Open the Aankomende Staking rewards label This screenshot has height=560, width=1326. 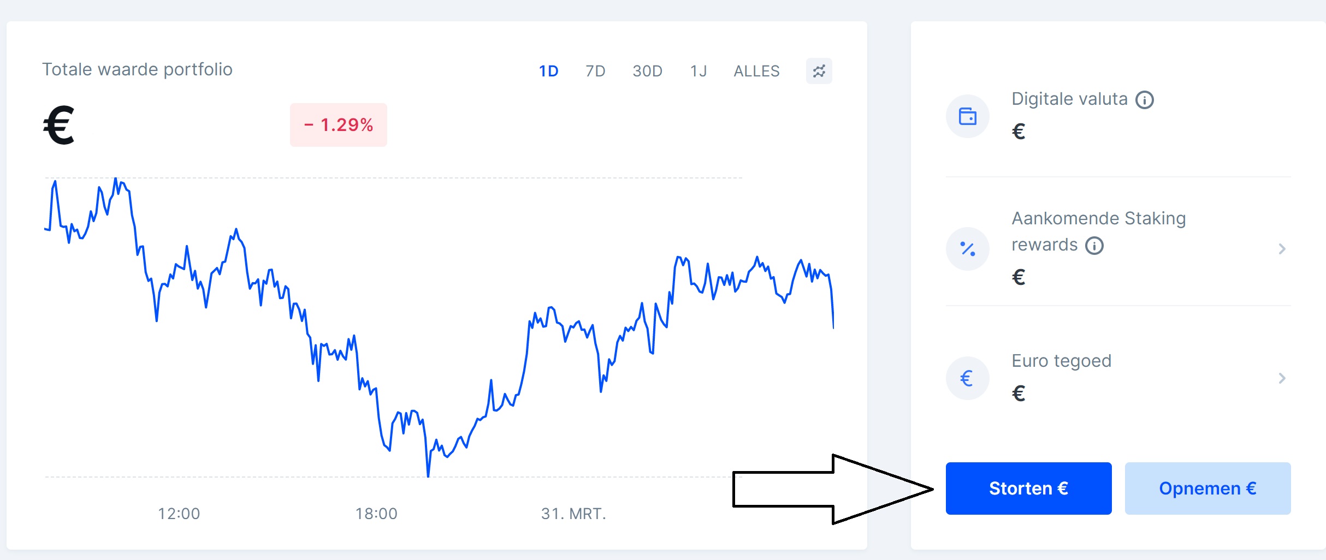point(1098,219)
